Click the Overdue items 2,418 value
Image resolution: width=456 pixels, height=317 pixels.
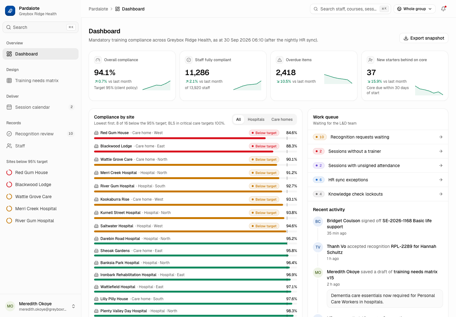tap(286, 73)
